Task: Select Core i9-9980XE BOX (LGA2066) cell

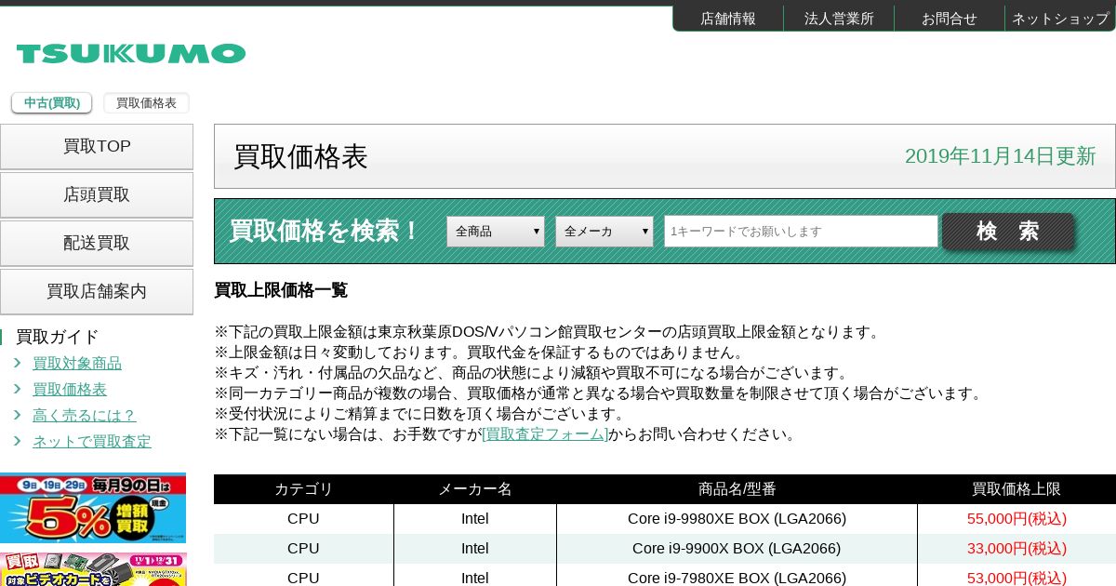Action: pos(737,519)
